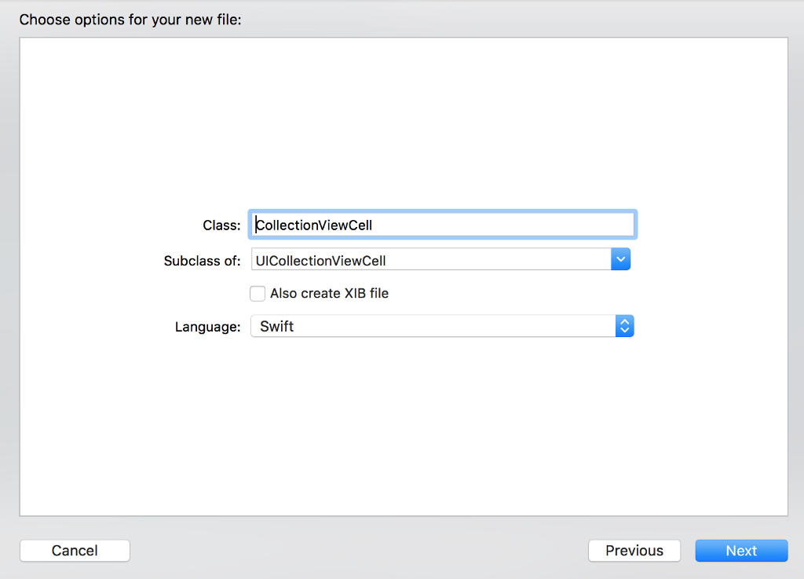Open the Language popup menu
Screen dimensions: 804x579
pyautogui.click(x=442, y=326)
